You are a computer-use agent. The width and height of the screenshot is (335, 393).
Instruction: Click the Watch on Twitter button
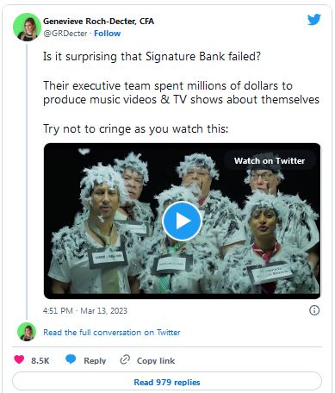(270, 160)
